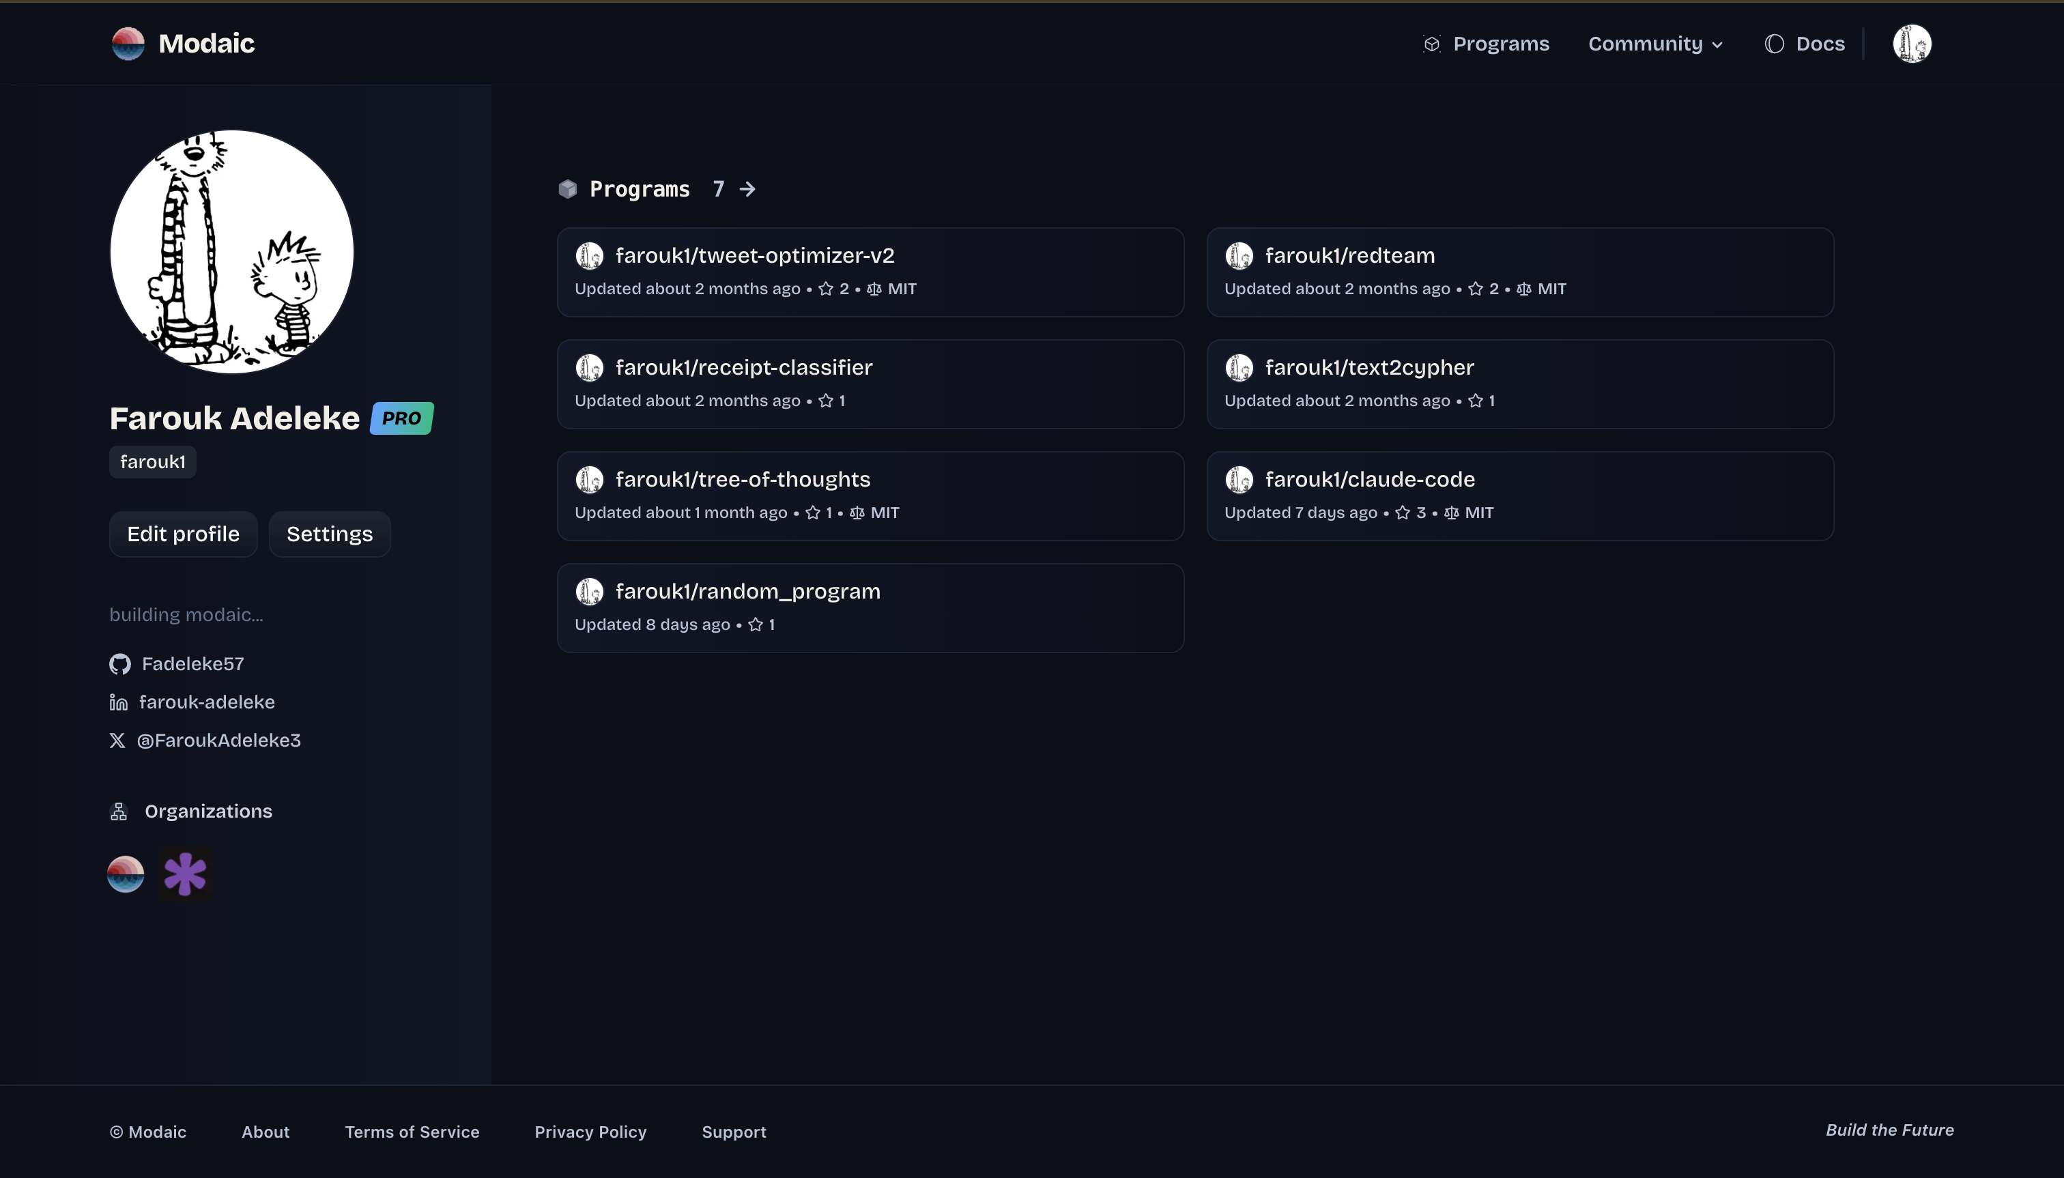Toggle the star on farouk1/redteam
This screenshot has height=1178, width=2064.
point(1474,289)
